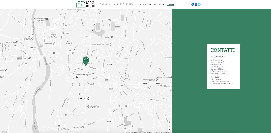Click Segnala un errore nella mappa link
Viewport: 271px width, 133px height.
(164, 132)
